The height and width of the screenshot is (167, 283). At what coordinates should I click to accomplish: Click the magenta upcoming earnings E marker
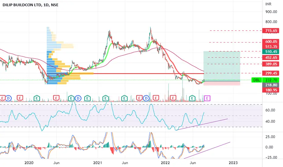(207, 98)
